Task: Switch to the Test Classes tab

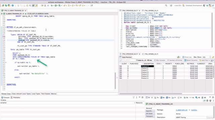Action: pyautogui.click(x=46, y=94)
